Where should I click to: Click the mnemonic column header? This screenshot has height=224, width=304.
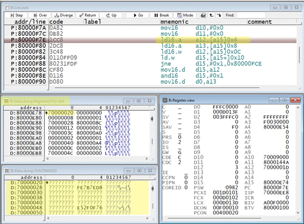click(x=174, y=22)
